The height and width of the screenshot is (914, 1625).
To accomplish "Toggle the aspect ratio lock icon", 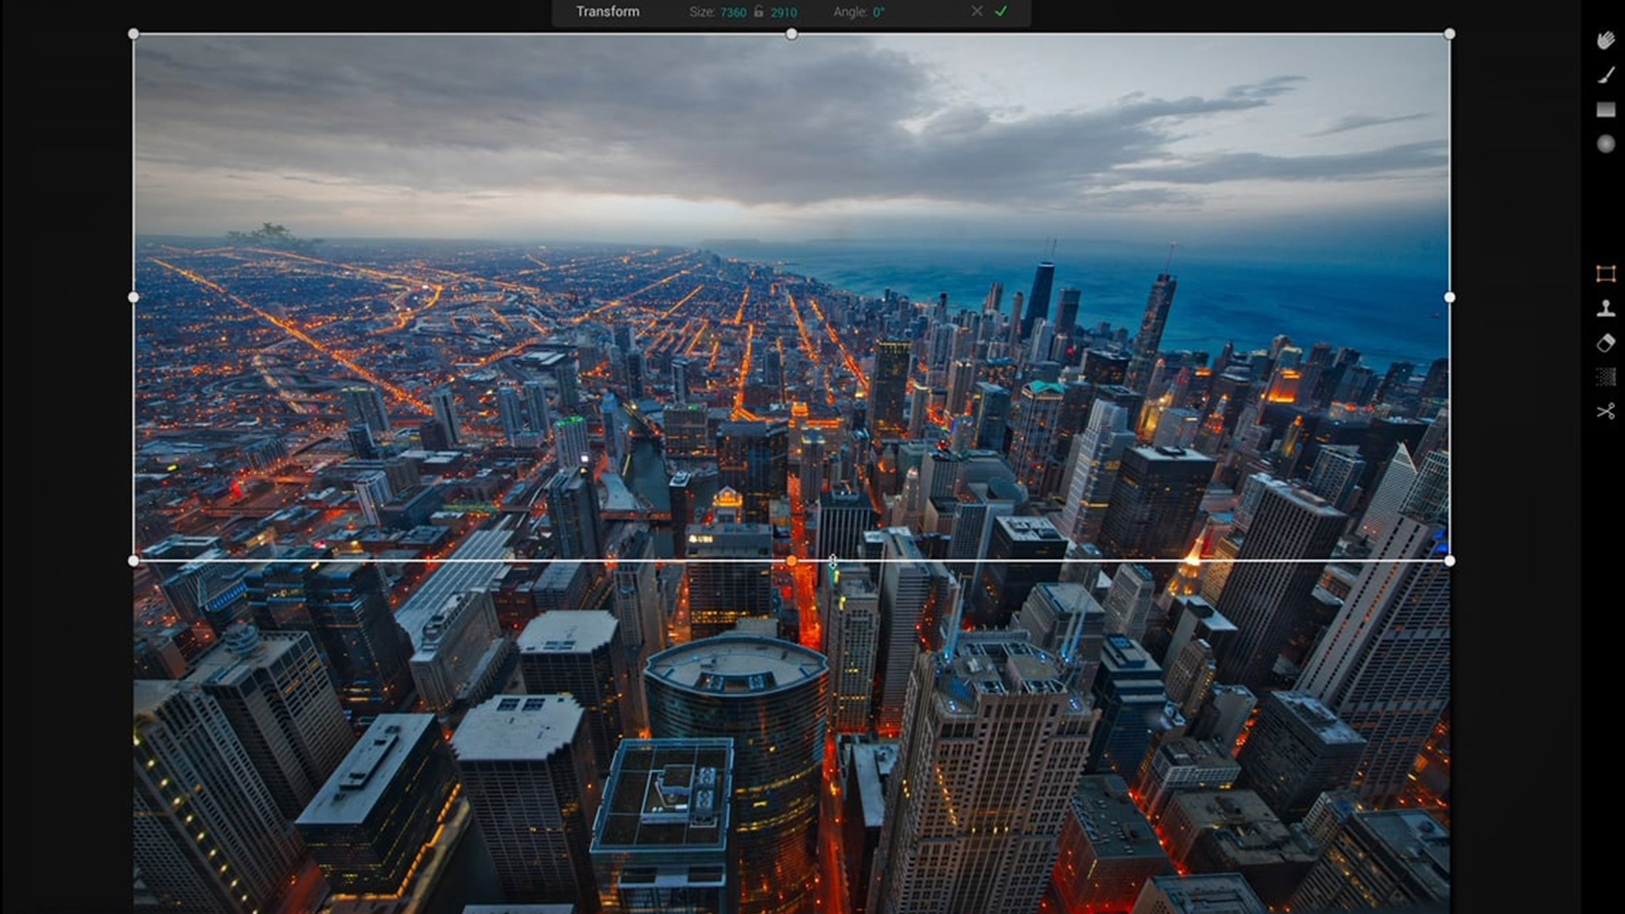I will [758, 12].
